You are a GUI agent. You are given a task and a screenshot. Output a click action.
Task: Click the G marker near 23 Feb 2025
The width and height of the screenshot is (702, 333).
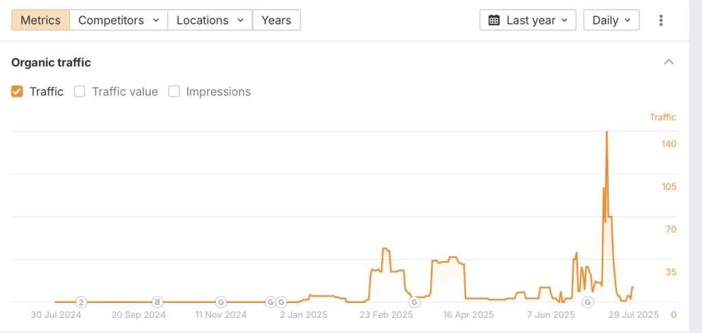(x=415, y=302)
